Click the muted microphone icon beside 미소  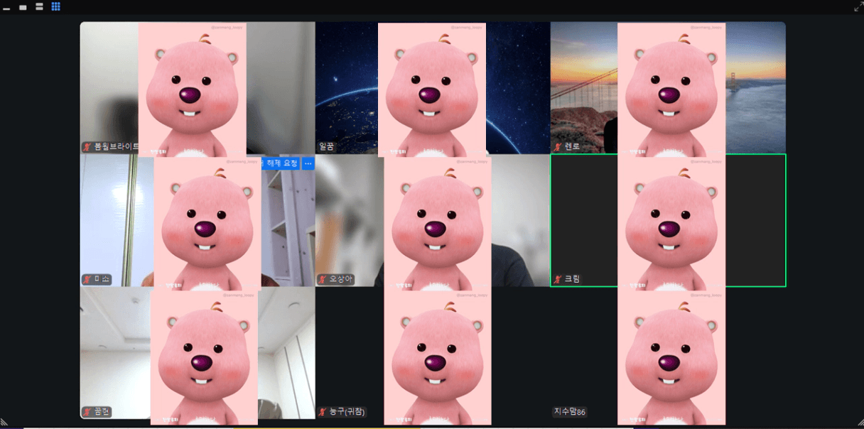(87, 279)
